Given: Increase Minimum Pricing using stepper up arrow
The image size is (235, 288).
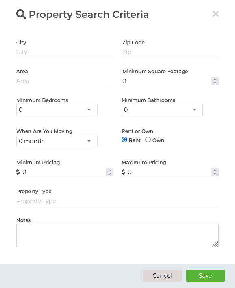Looking at the screenshot, I should [110, 170].
